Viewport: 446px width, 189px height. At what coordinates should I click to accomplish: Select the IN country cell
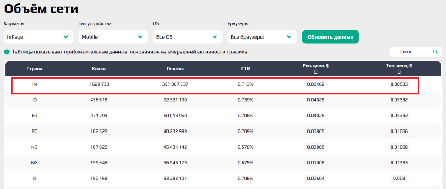pyautogui.click(x=35, y=84)
